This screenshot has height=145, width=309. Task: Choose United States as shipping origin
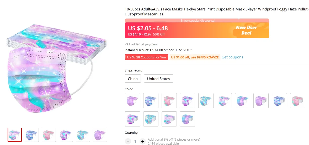pos(158,79)
